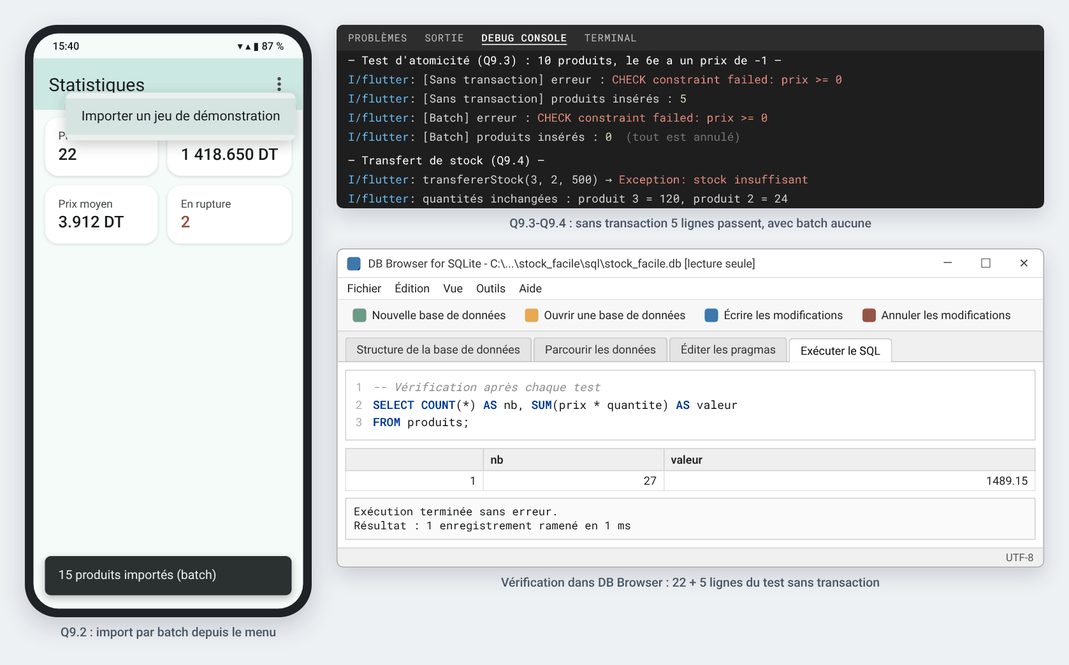The height and width of the screenshot is (665, 1069).
Task: Click the Exécution terminée sans erreur message
Action: click(455, 511)
